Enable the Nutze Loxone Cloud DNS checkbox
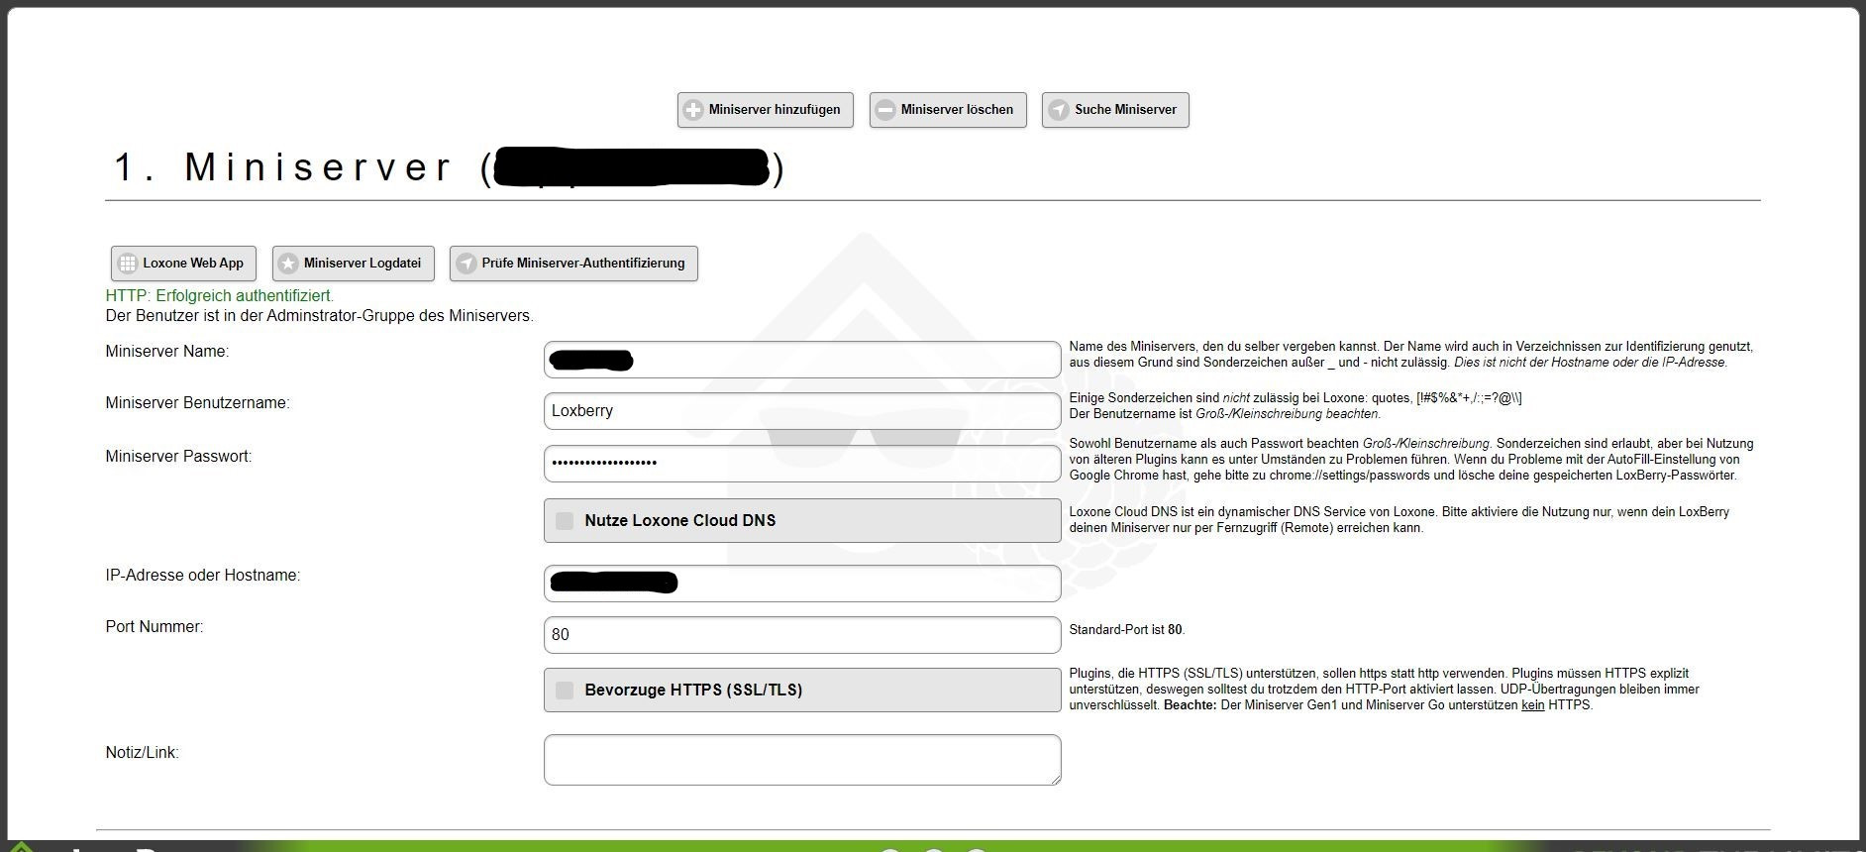Image resolution: width=1866 pixels, height=852 pixels. coord(565,521)
